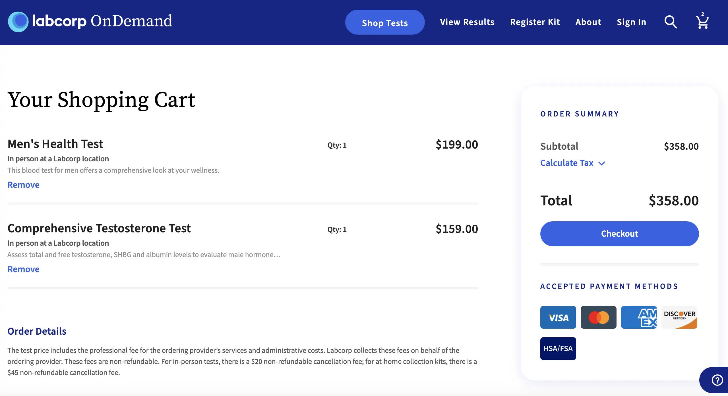Remove the Comprehensive Testosterone Test
This screenshot has width=728, height=396.
[23, 269]
